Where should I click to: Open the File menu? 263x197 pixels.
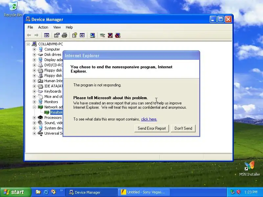point(30,27)
